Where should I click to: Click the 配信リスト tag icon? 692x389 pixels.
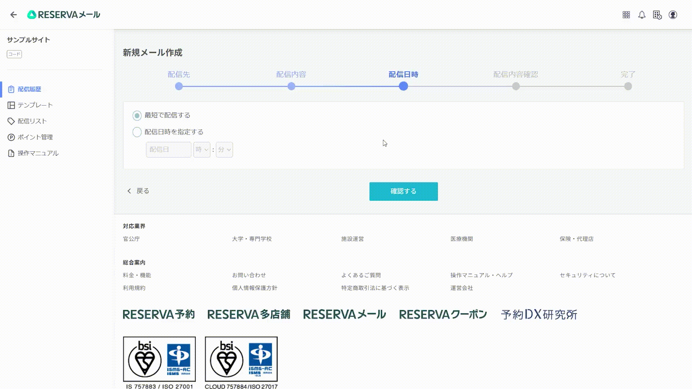pos(11,121)
